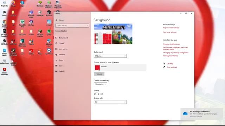The width and height of the screenshot is (225, 126).
Task: Open the Skype desktop shortcut
Action: 22,4
